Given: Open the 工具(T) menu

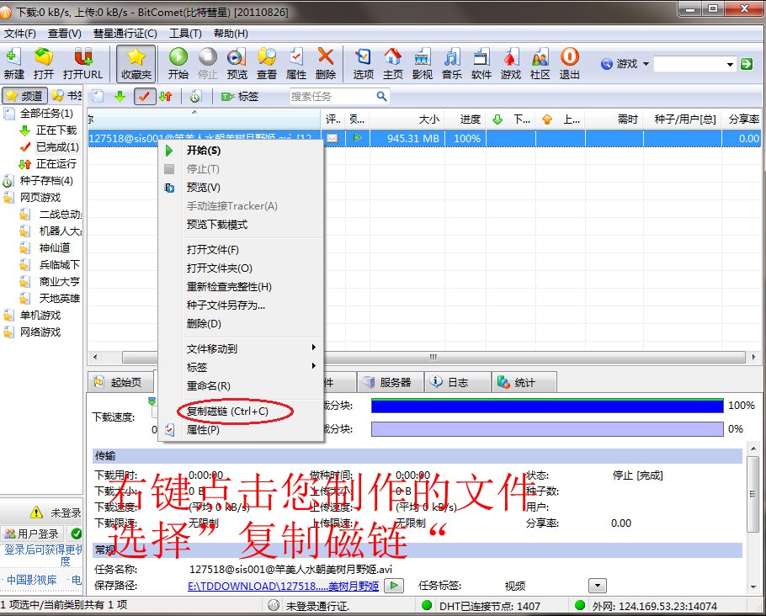Looking at the screenshot, I should pos(185,33).
